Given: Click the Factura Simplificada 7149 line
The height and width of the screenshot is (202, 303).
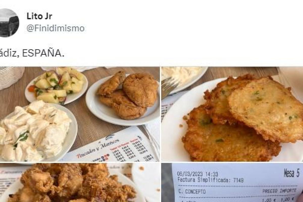Looking at the screenshot, I should [x=210, y=180].
